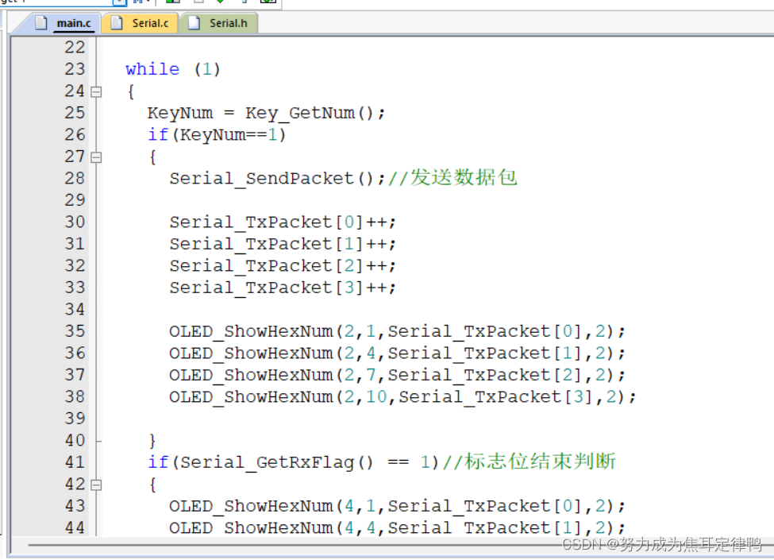The height and width of the screenshot is (560, 774).
Task: Click 'Key_GetNum()' on line 25
Action: tap(310, 113)
